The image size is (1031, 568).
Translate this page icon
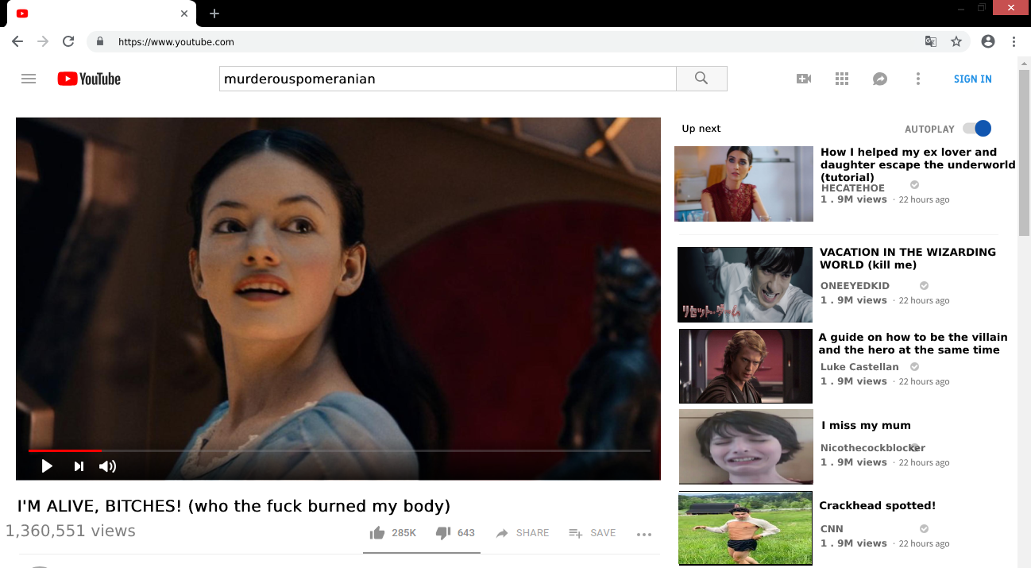pyautogui.click(x=931, y=41)
